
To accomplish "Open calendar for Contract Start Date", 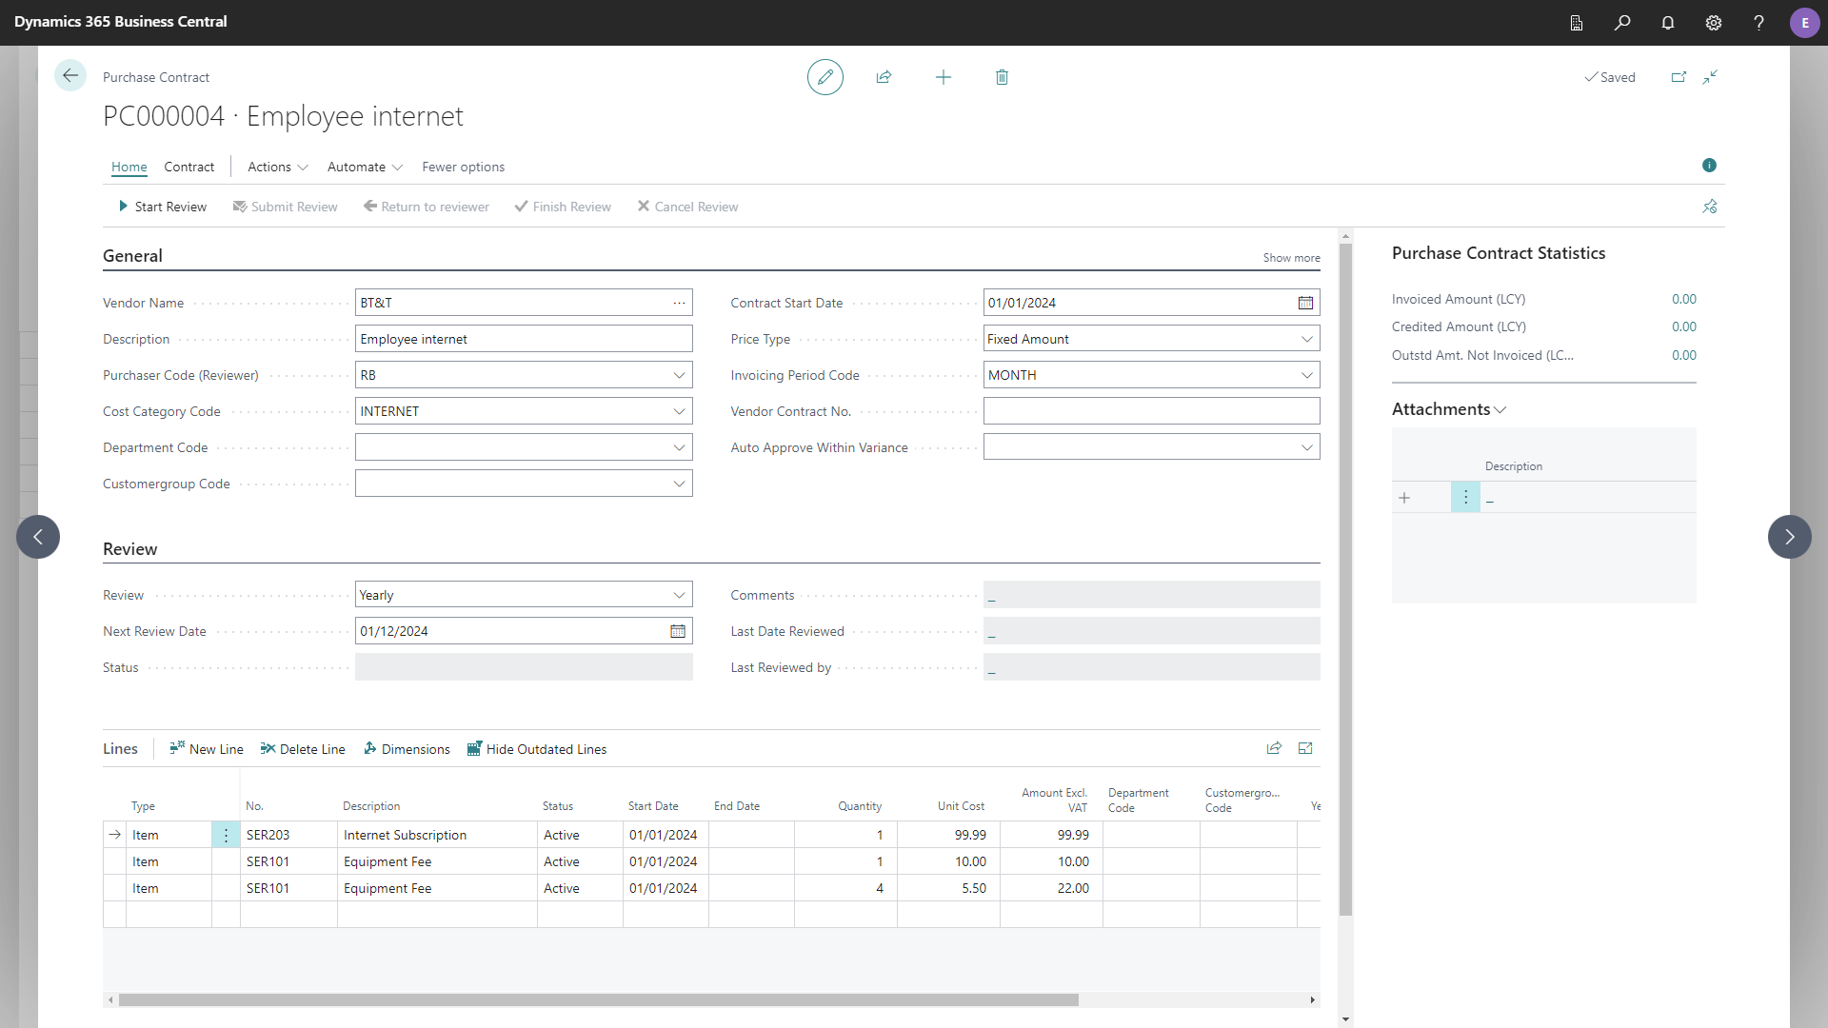I will (1305, 303).
